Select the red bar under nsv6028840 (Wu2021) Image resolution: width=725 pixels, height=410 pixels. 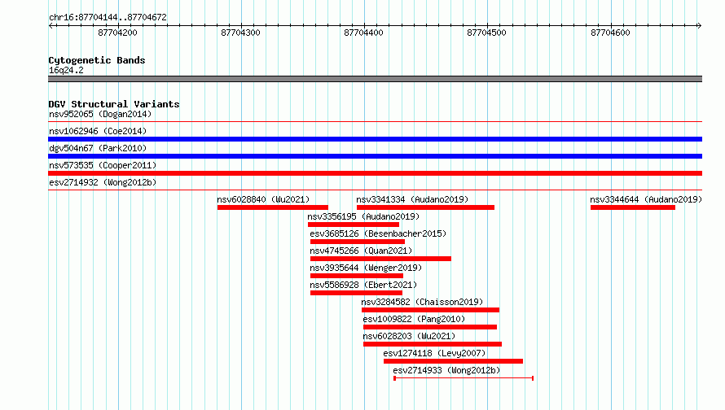(x=273, y=207)
